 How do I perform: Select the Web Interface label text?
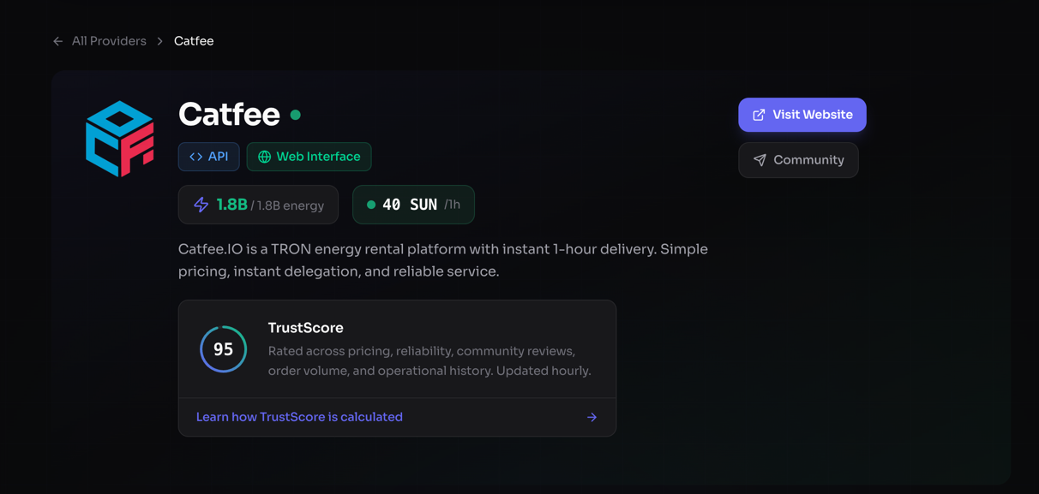point(318,157)
